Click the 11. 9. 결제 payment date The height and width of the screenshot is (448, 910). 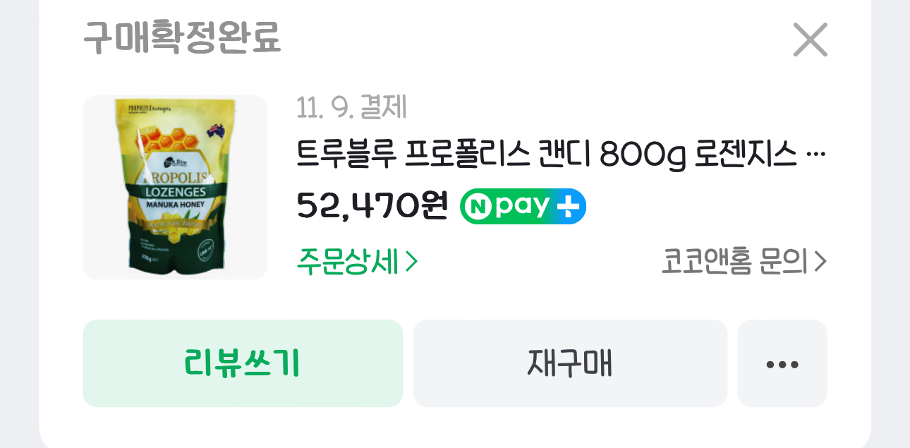(x=351, y=108)
